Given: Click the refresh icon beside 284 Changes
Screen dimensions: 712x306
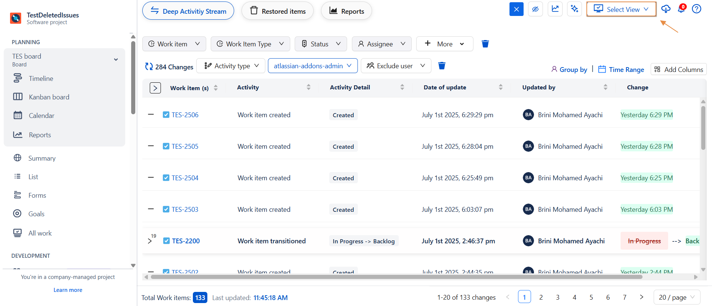Looking at the screenshot, I should click(149, 66).
